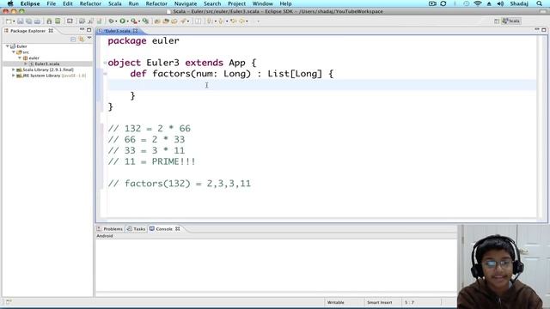Click the volume icon in menu bar
Image resolution: width=550 pixels, height=309 pixels.
500,3
